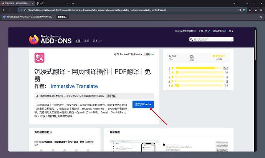Click the 4.6 star rating stars
The image size is (265, 158).
[219, 56]
